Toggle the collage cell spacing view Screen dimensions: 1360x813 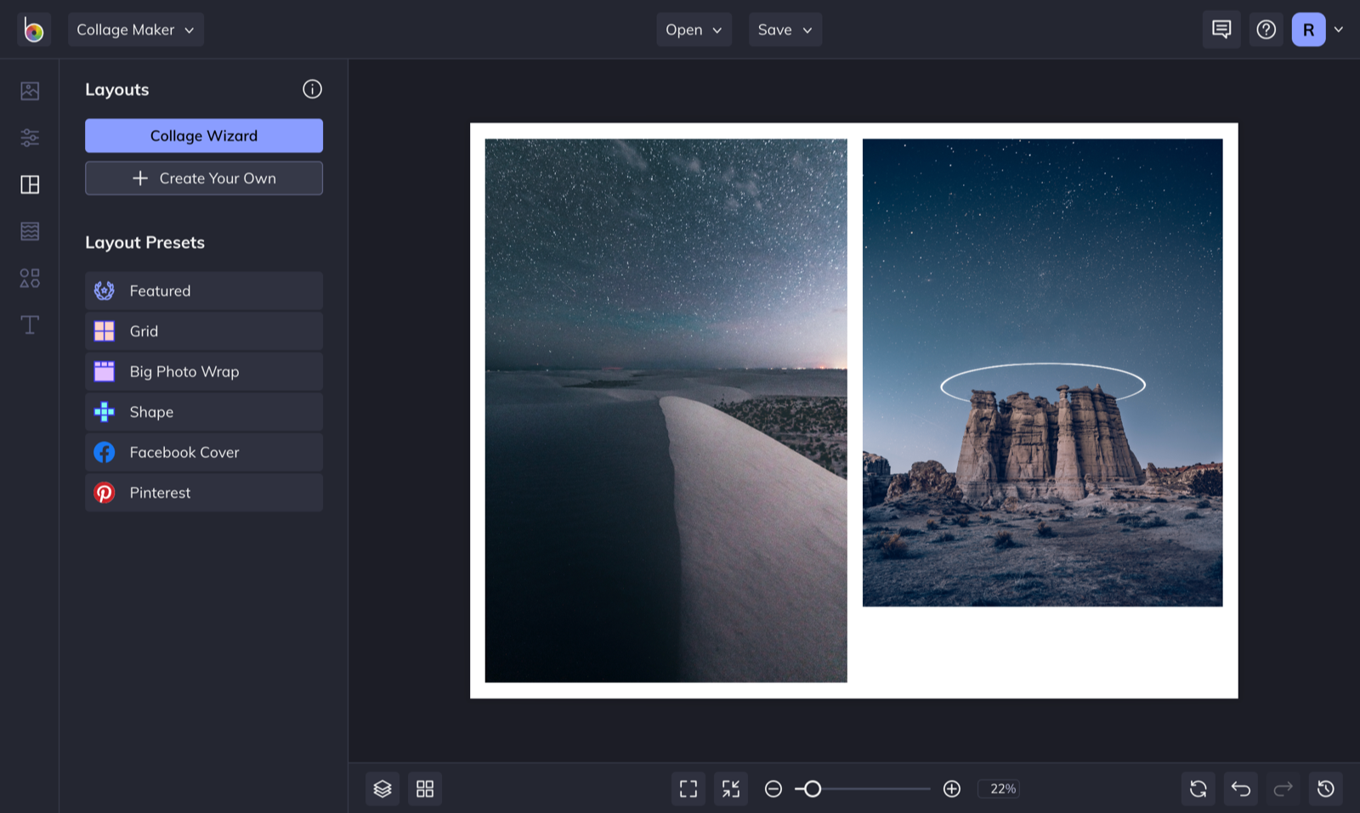click(x=425, y=788)
